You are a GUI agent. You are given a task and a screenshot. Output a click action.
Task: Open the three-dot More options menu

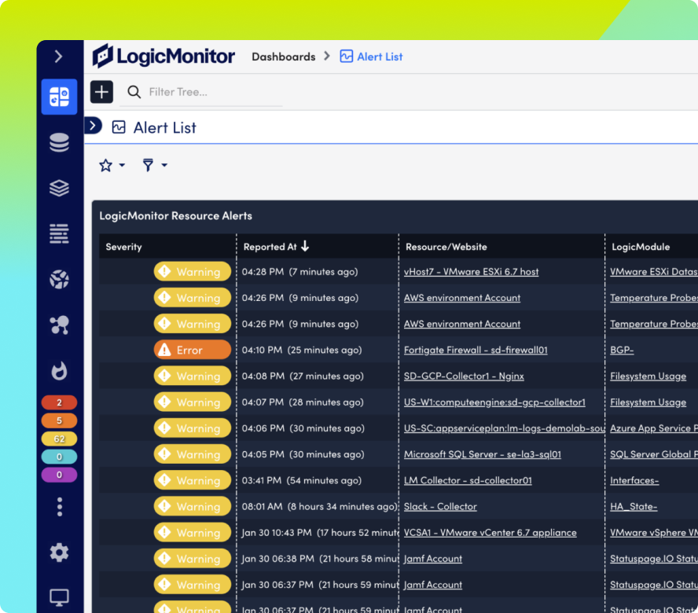tap(60, 507)
